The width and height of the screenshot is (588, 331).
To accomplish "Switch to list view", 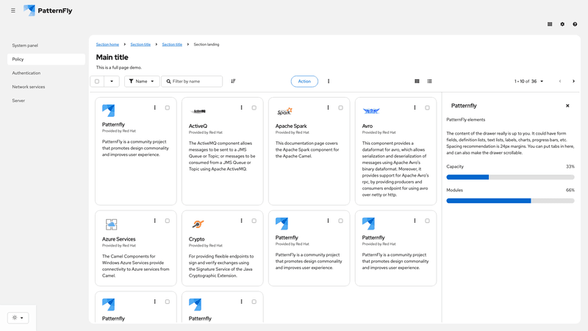I will tap(429, 81).
